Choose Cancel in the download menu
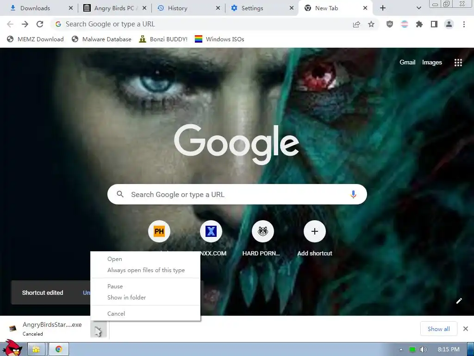The image size is (474, 356). [145, 314]
